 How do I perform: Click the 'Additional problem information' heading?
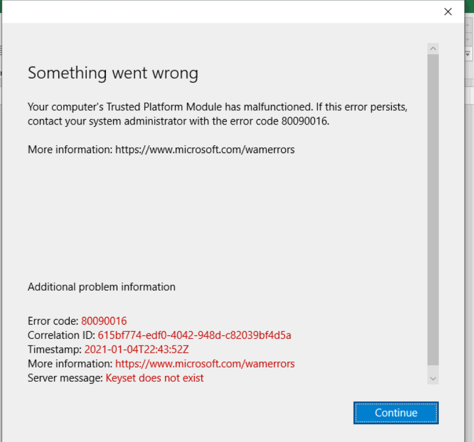coord(101,287)
